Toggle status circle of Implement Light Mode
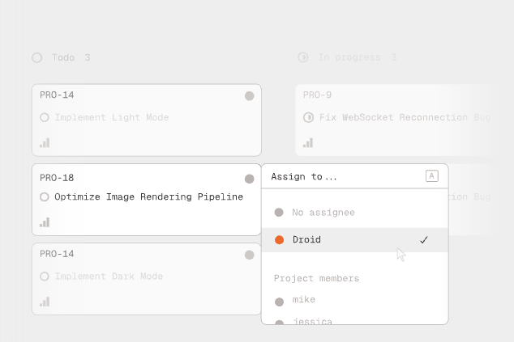This screenshot has height=342, width=514. 45,117
